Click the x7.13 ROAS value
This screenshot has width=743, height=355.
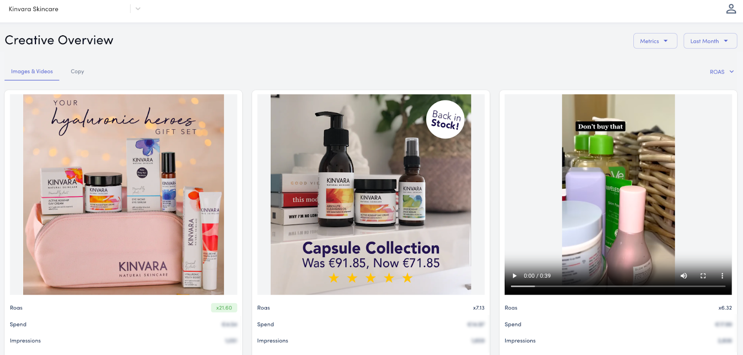(479, 308)
